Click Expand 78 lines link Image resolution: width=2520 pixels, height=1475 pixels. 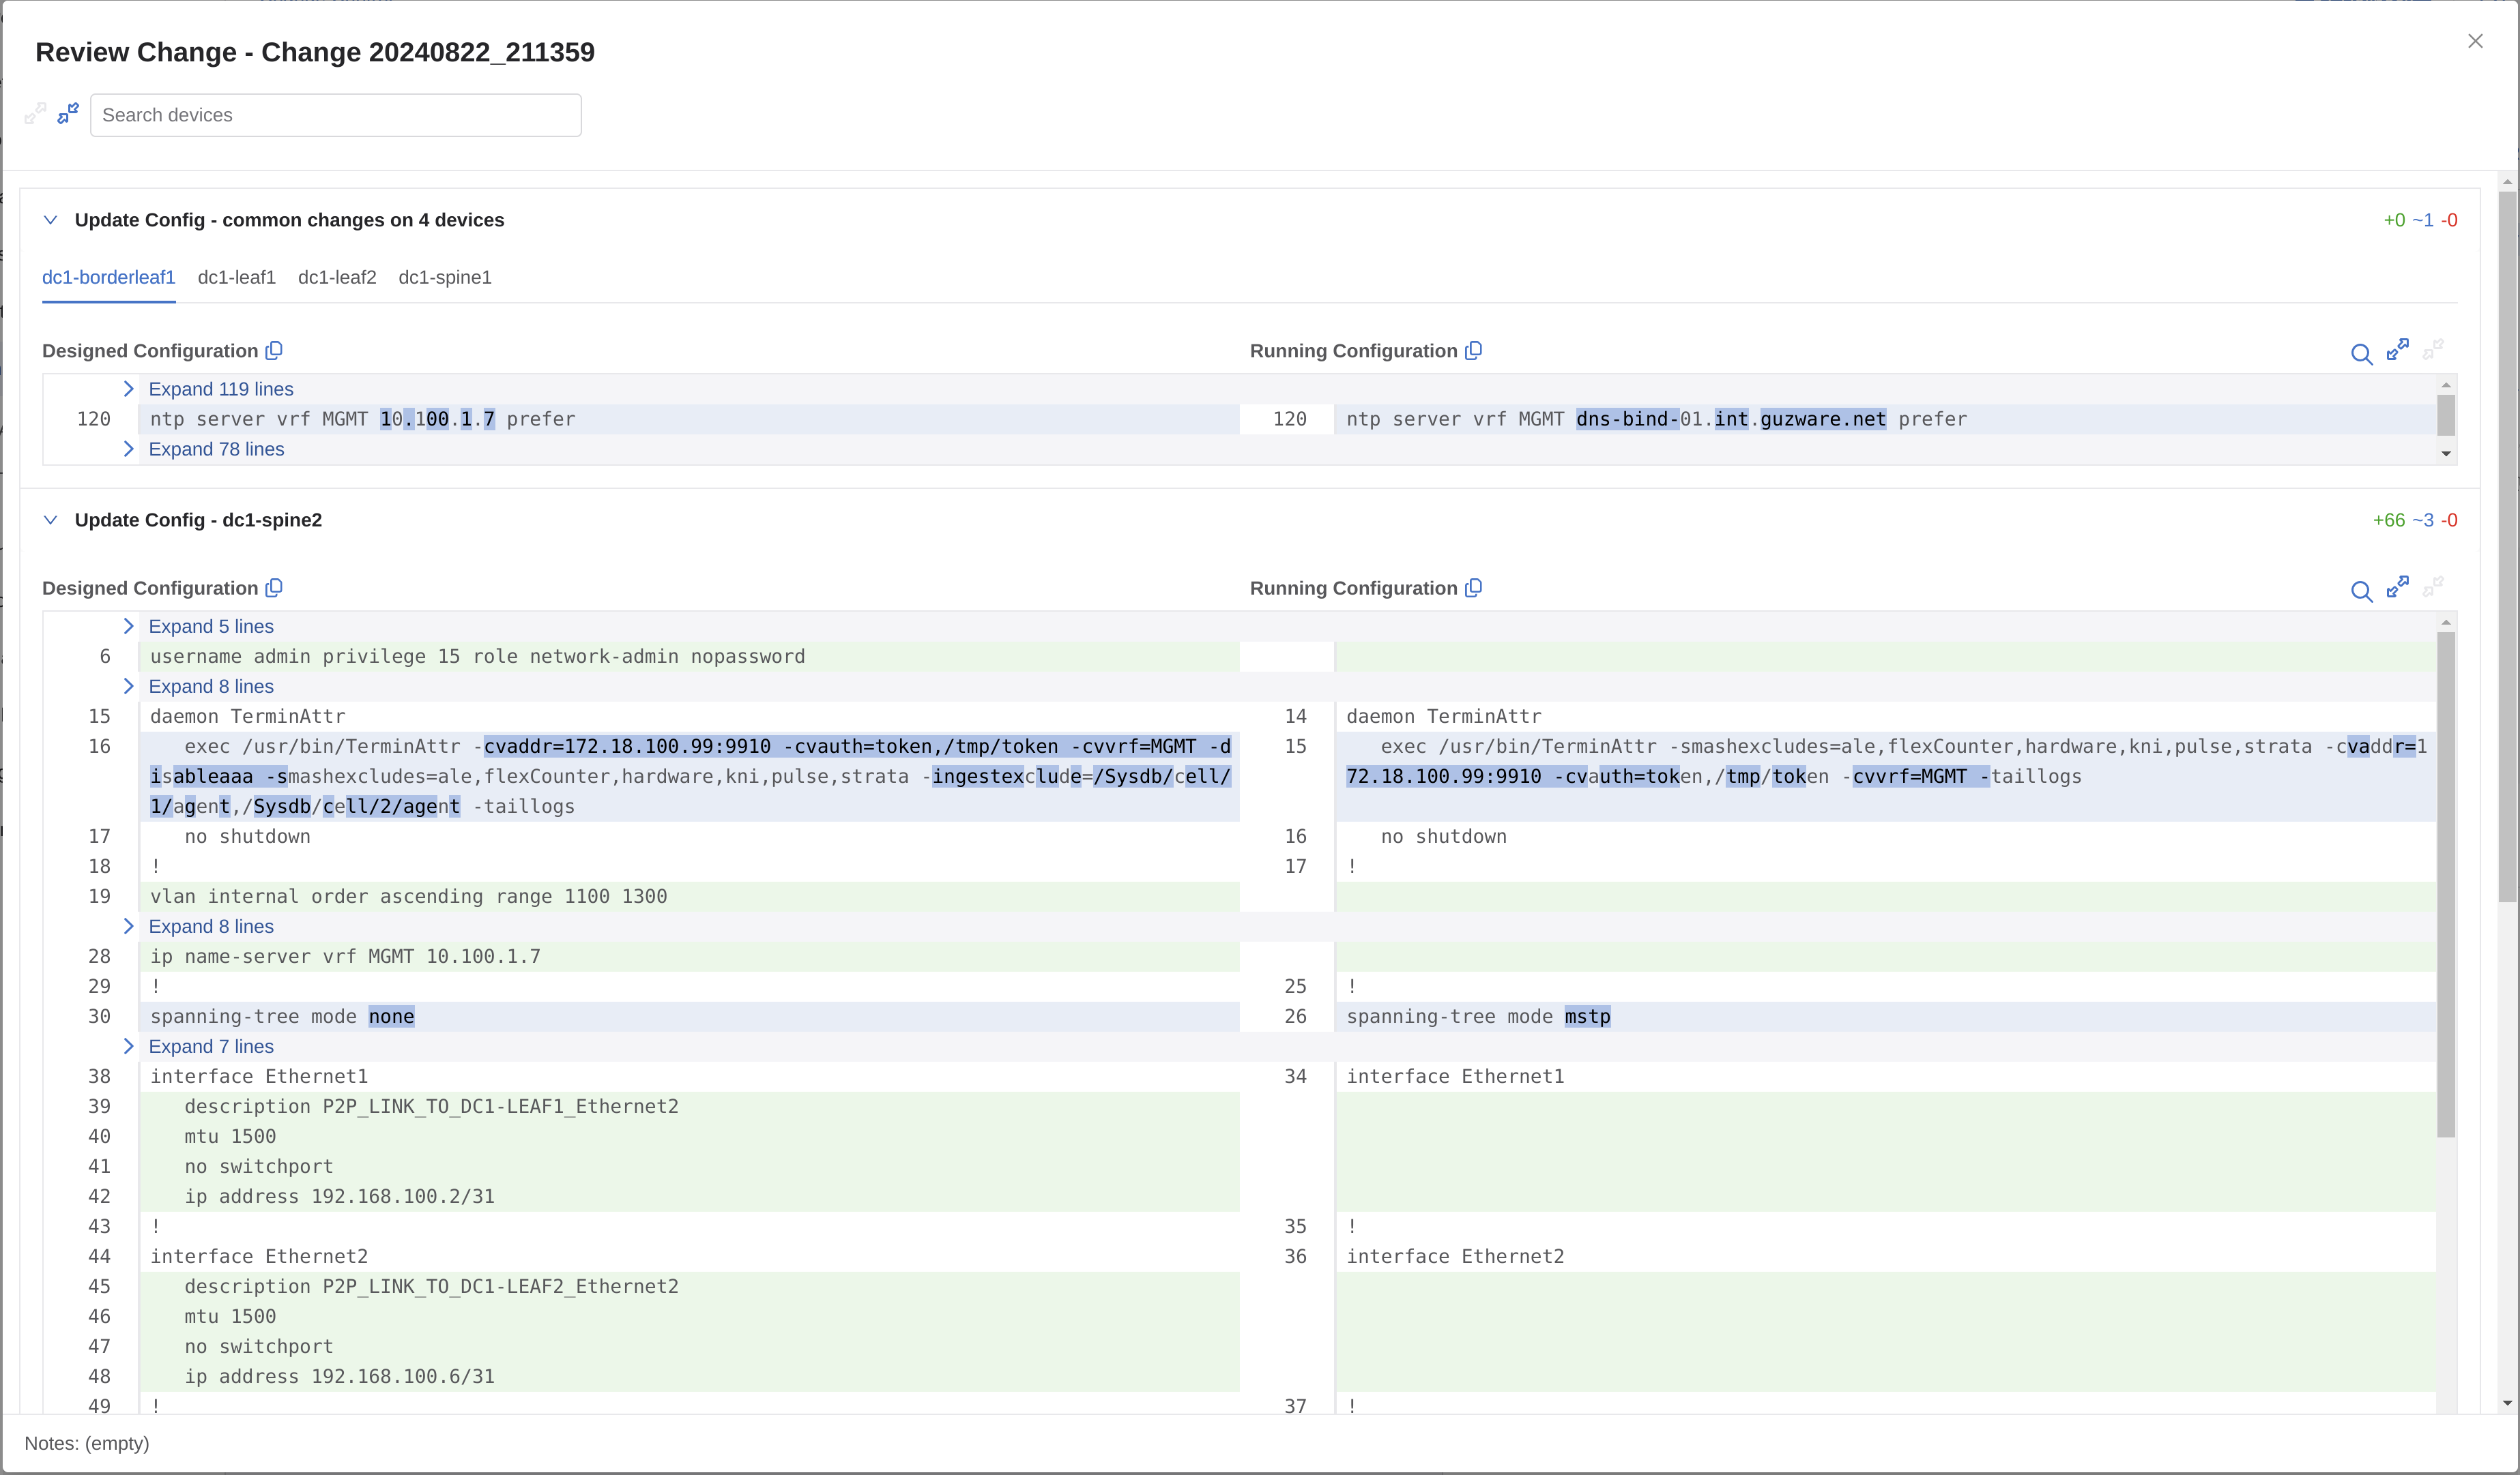[x=216, y=449]
